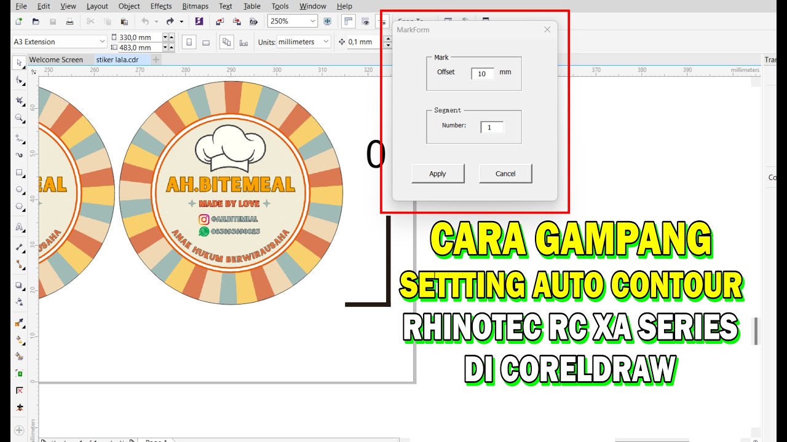
Task: Select the Shape tool
Action: (19, 81)
